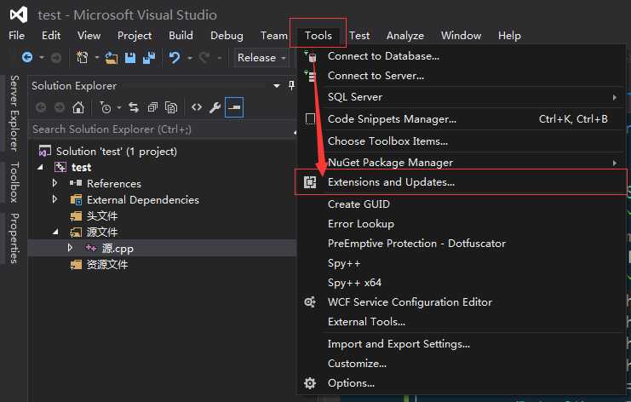Viewport: 631px width, 402px height.
Task: Click the Search Solution Explorer field
Action: click(x=161, y=129)
